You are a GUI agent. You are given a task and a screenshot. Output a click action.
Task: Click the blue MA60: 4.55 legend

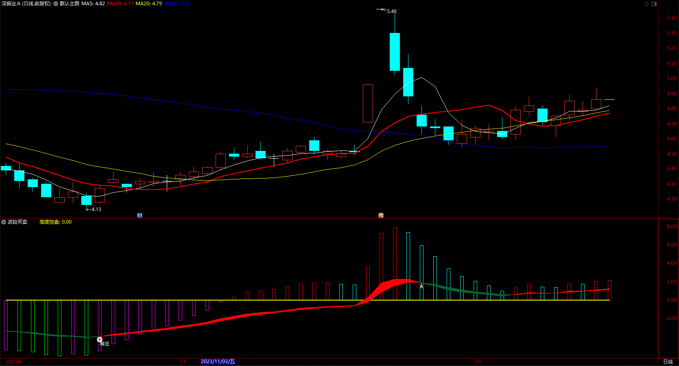pos(177,4)
